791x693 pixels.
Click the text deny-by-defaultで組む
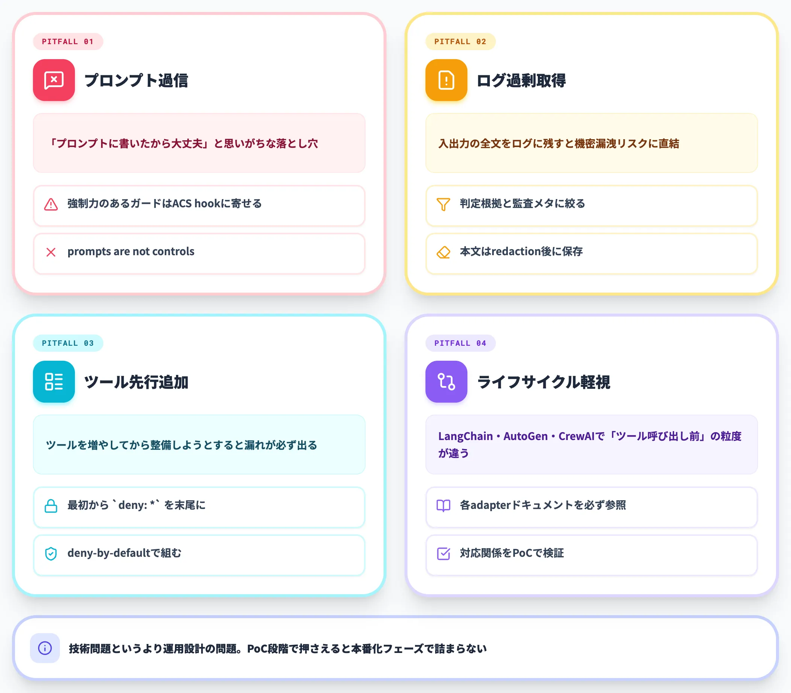click(x=124, y=553)
